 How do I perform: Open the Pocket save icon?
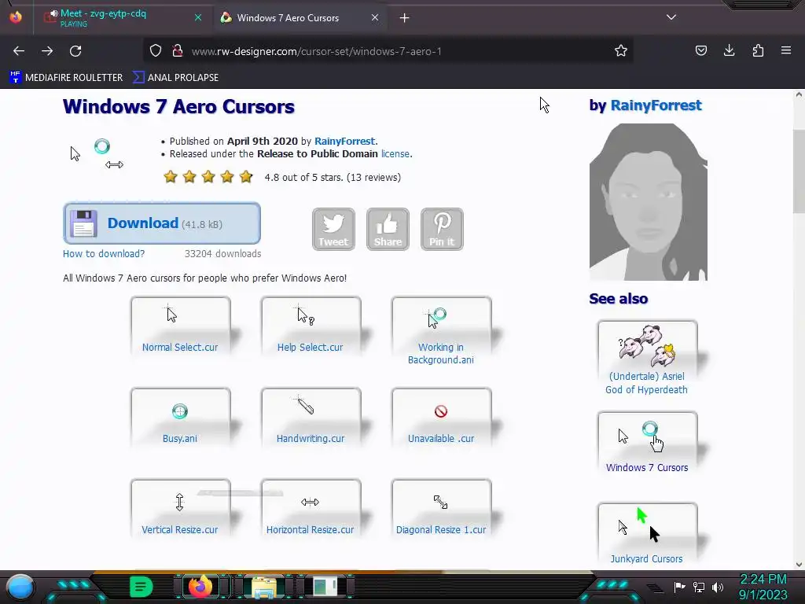pos(700,51)
